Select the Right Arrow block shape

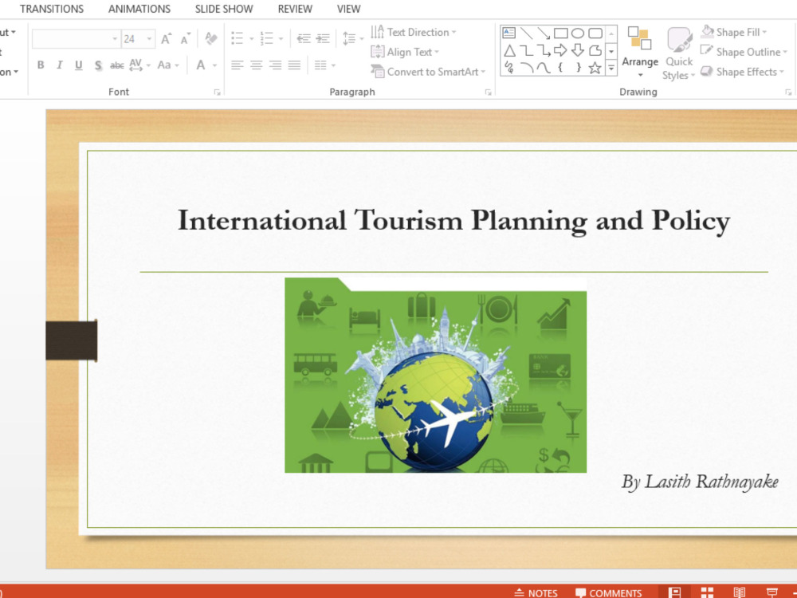point(560,50)
